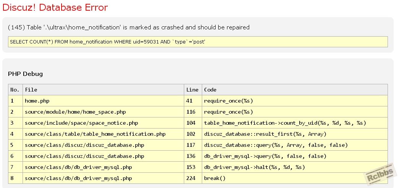
Task: Click line number 117
Action: tap(193, 145)
